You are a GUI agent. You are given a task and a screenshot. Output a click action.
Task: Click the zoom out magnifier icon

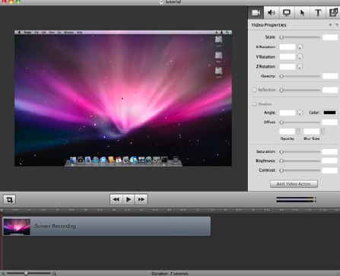(x=3, y=274)
